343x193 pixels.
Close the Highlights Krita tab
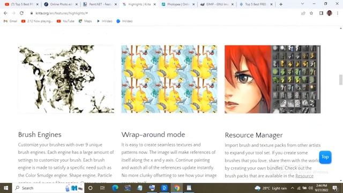(155, 4)
